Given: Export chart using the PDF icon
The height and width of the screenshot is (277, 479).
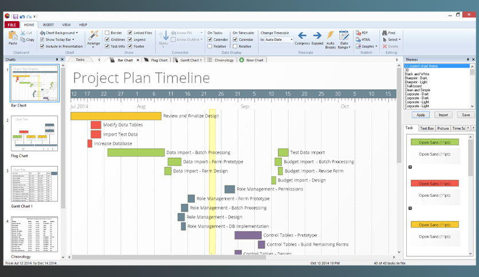Looking at the screenshot, I should [x=358, y=33].
